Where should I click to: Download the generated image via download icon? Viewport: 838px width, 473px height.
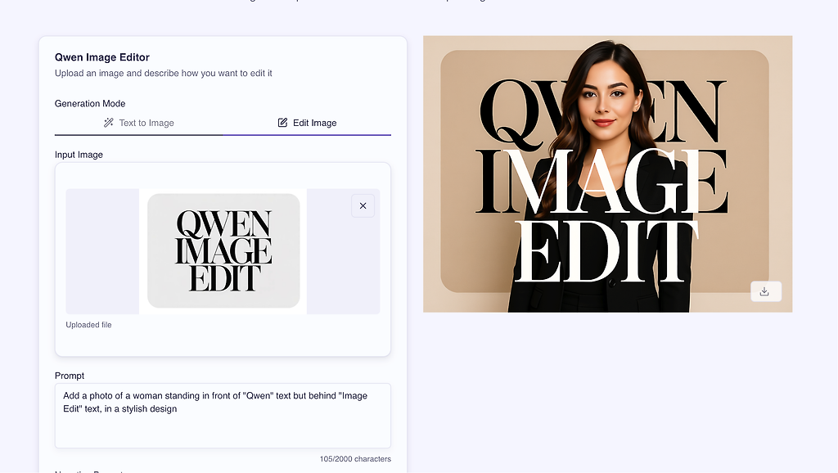pyautogui.click(x=766, y=291)
